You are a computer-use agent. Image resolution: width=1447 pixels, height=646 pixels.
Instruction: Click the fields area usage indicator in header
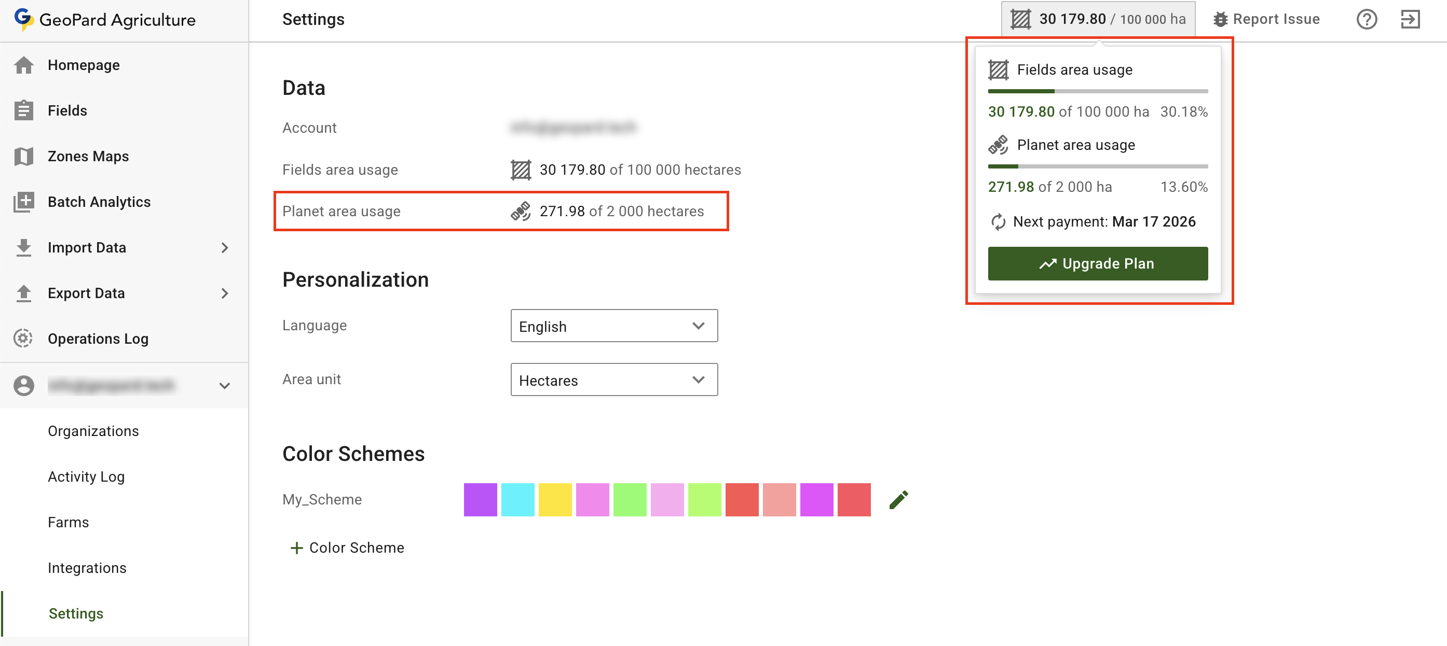(x=1098, y=20)
